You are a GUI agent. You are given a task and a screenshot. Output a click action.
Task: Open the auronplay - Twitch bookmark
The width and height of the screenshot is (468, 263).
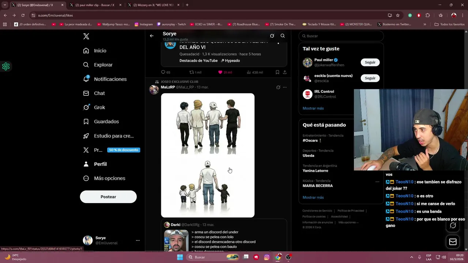click(x=171, y=24)
